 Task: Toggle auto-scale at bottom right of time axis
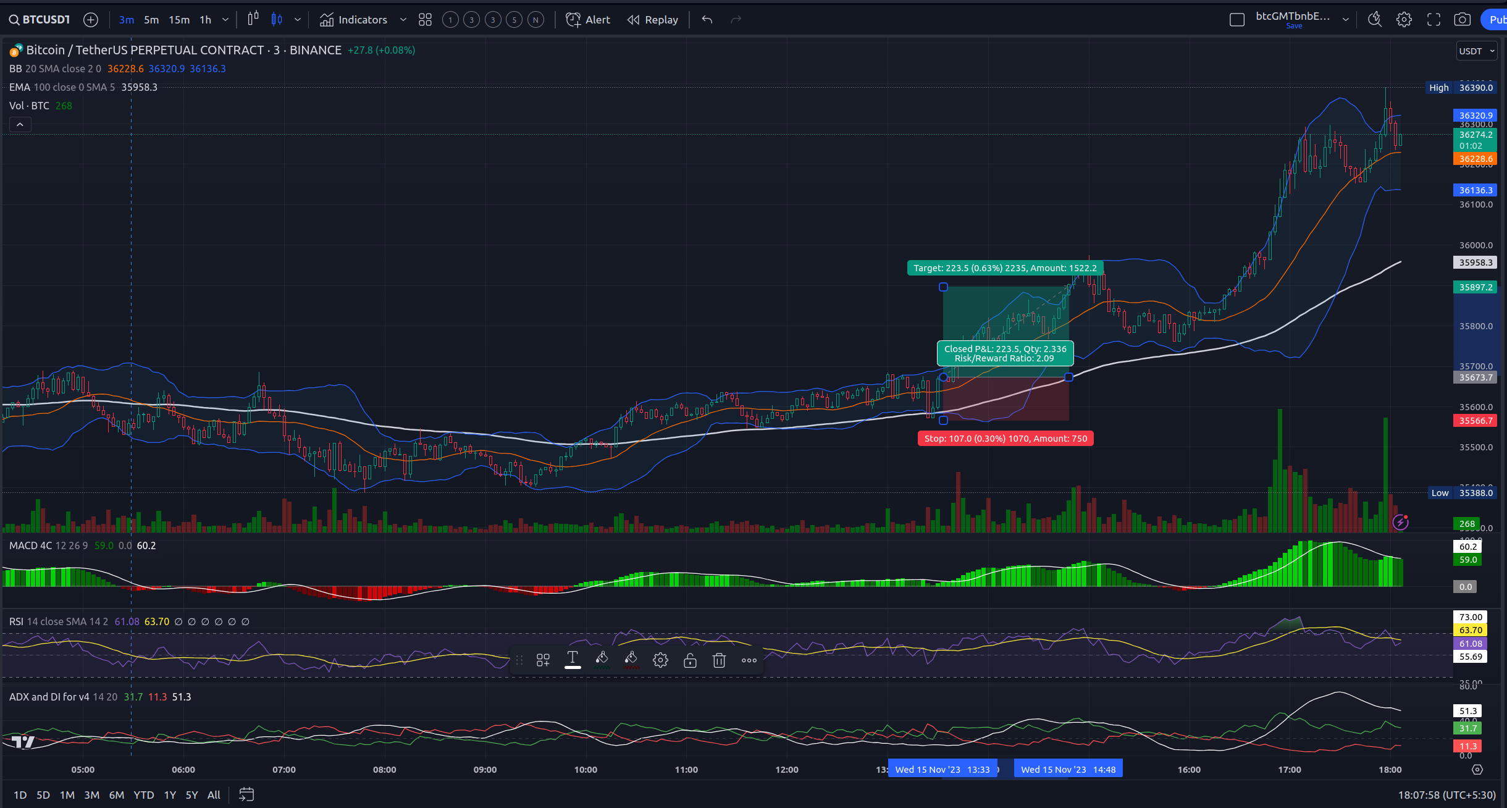[x=1477, y=770]
